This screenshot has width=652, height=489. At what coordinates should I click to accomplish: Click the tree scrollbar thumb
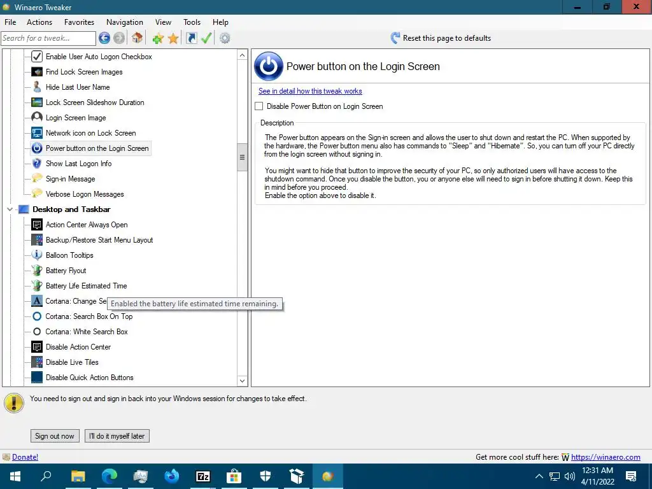pyautogui.click(x=243, y=157)
